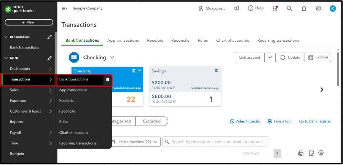
Task: Click the search magnifier icon
Action: tap(289, 8)
